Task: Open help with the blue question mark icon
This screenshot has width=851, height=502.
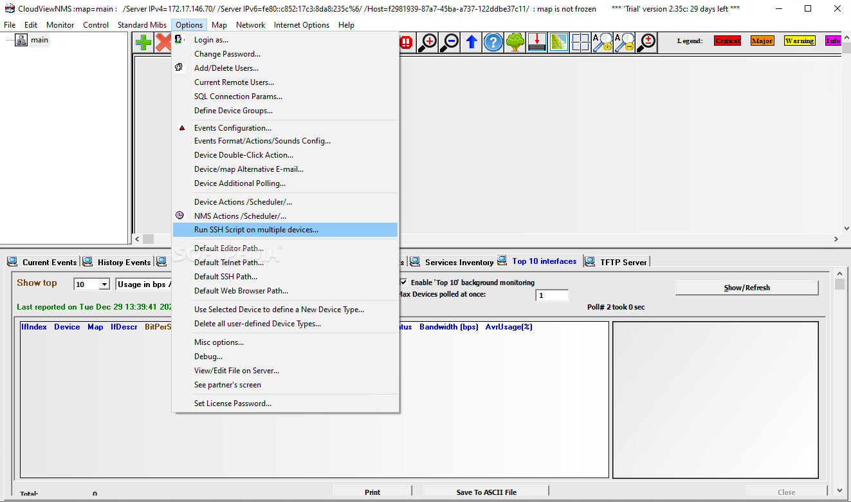Action: coord(493,42)
